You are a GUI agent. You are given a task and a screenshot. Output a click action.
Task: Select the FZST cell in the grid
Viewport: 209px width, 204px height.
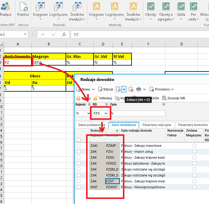pos(112,181)
